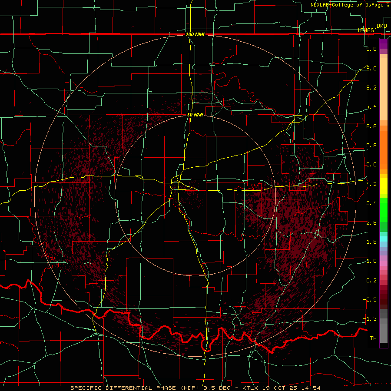Image resolution: width=391 pixels, height=391 pixels.
Task: Click the 0.2 value on the color scale
Action: pos(371,281)
